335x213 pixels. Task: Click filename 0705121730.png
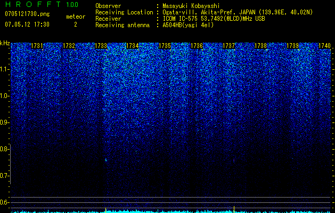[27, 14]
